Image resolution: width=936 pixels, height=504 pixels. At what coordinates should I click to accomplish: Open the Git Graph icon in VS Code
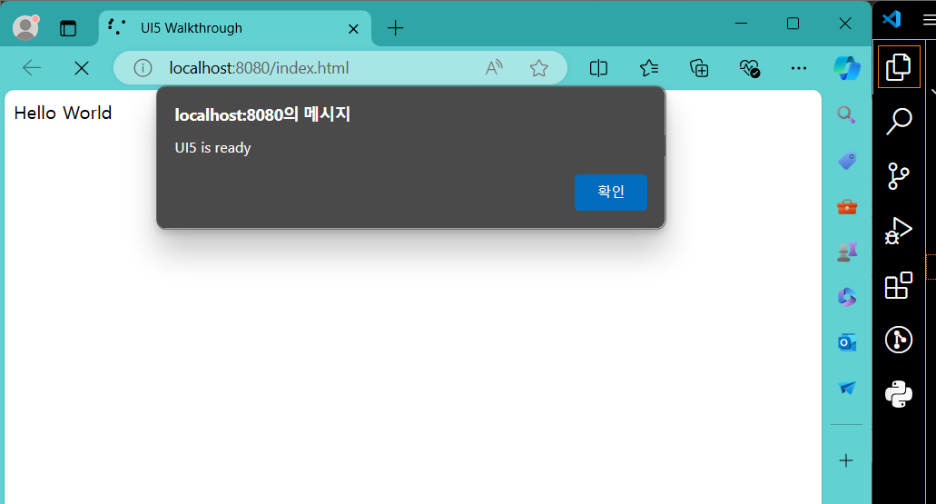(899, 340)
